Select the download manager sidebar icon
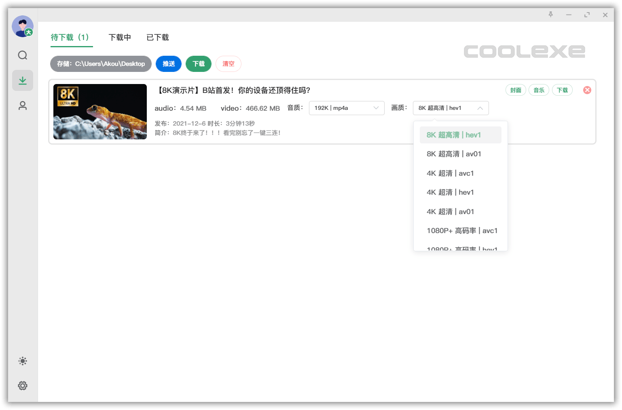 pos(22,80)
